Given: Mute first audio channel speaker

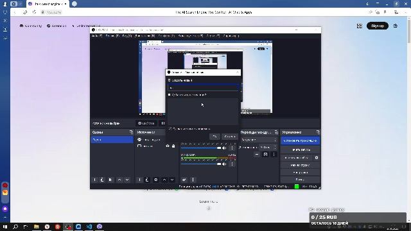Looking at the screenshot, I should [x=224, y=148].
